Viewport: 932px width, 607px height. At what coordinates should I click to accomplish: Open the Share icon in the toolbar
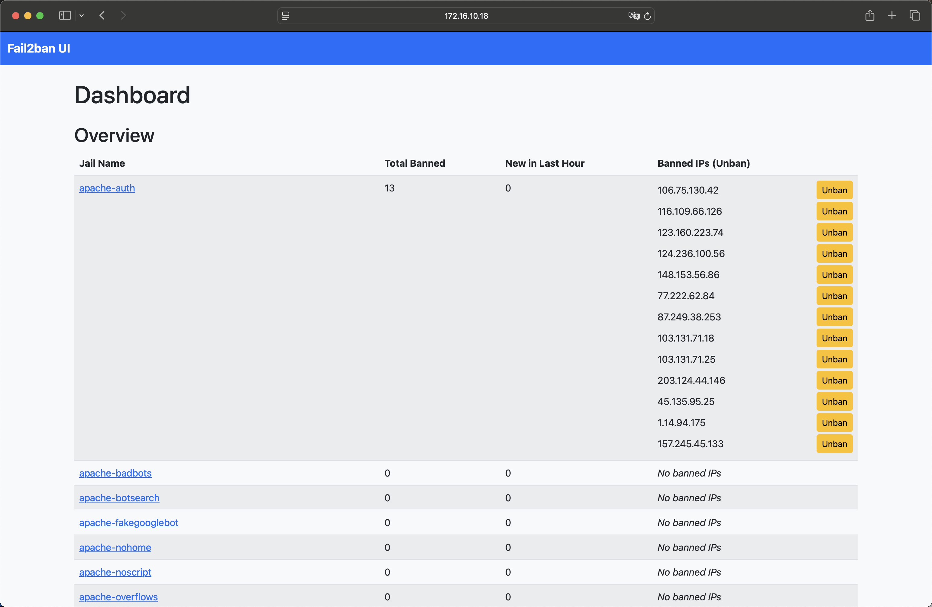point(870,16)
